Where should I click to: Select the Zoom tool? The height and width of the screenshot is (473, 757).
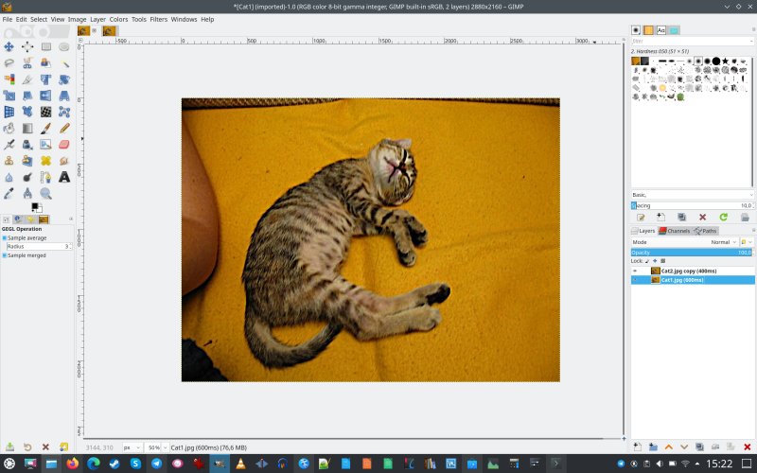45,194
